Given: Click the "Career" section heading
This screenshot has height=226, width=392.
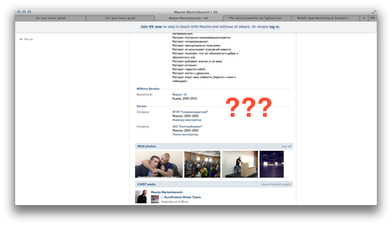Looking at the screenshot, I should (142, 106).
